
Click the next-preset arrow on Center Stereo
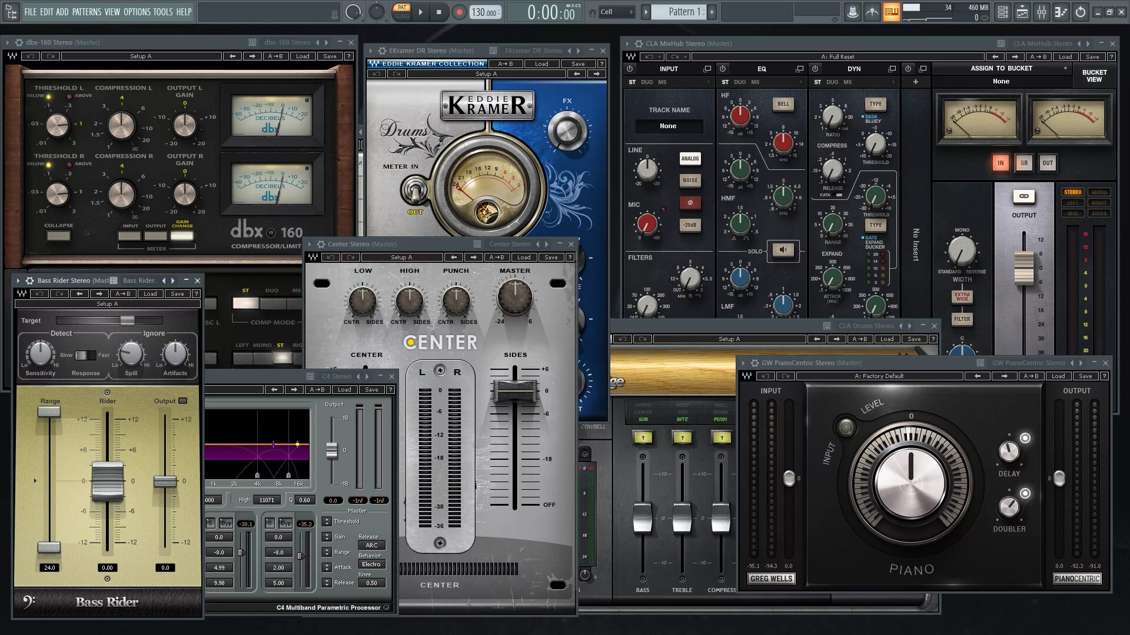[x=473, y=257]
